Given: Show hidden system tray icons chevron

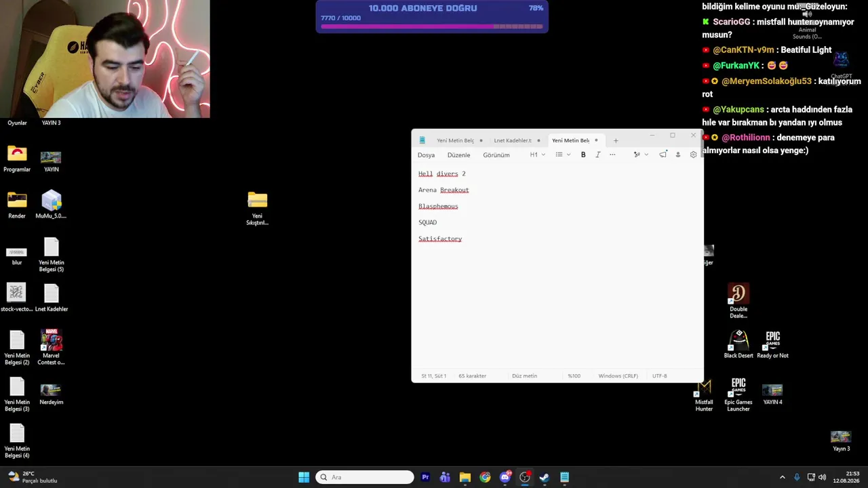Looking at the screenshot, I should pyautogui.click(x=782, y=477).
